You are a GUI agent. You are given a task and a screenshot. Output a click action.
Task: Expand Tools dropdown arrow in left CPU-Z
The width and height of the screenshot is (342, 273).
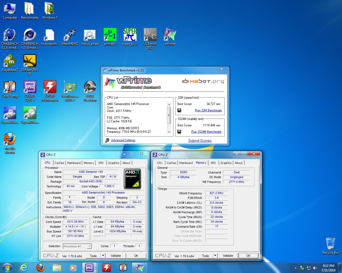(103, 256)
